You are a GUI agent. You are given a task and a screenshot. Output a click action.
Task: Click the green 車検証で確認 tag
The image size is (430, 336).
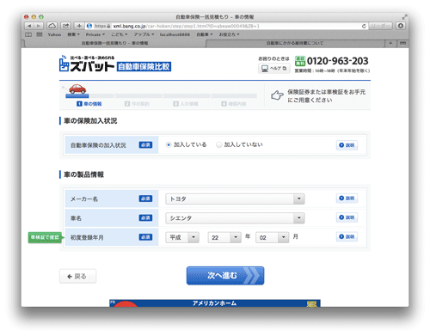click(x=46, y=237)
